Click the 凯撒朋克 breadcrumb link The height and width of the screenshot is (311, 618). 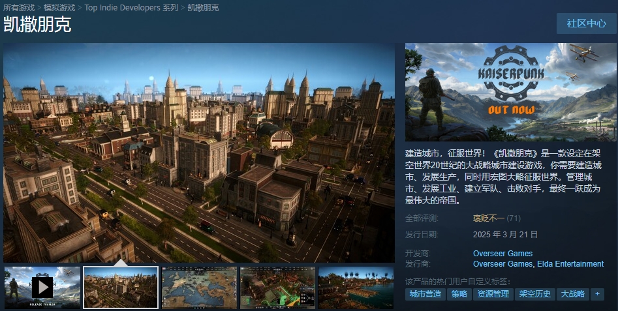[x=203, y=7]
